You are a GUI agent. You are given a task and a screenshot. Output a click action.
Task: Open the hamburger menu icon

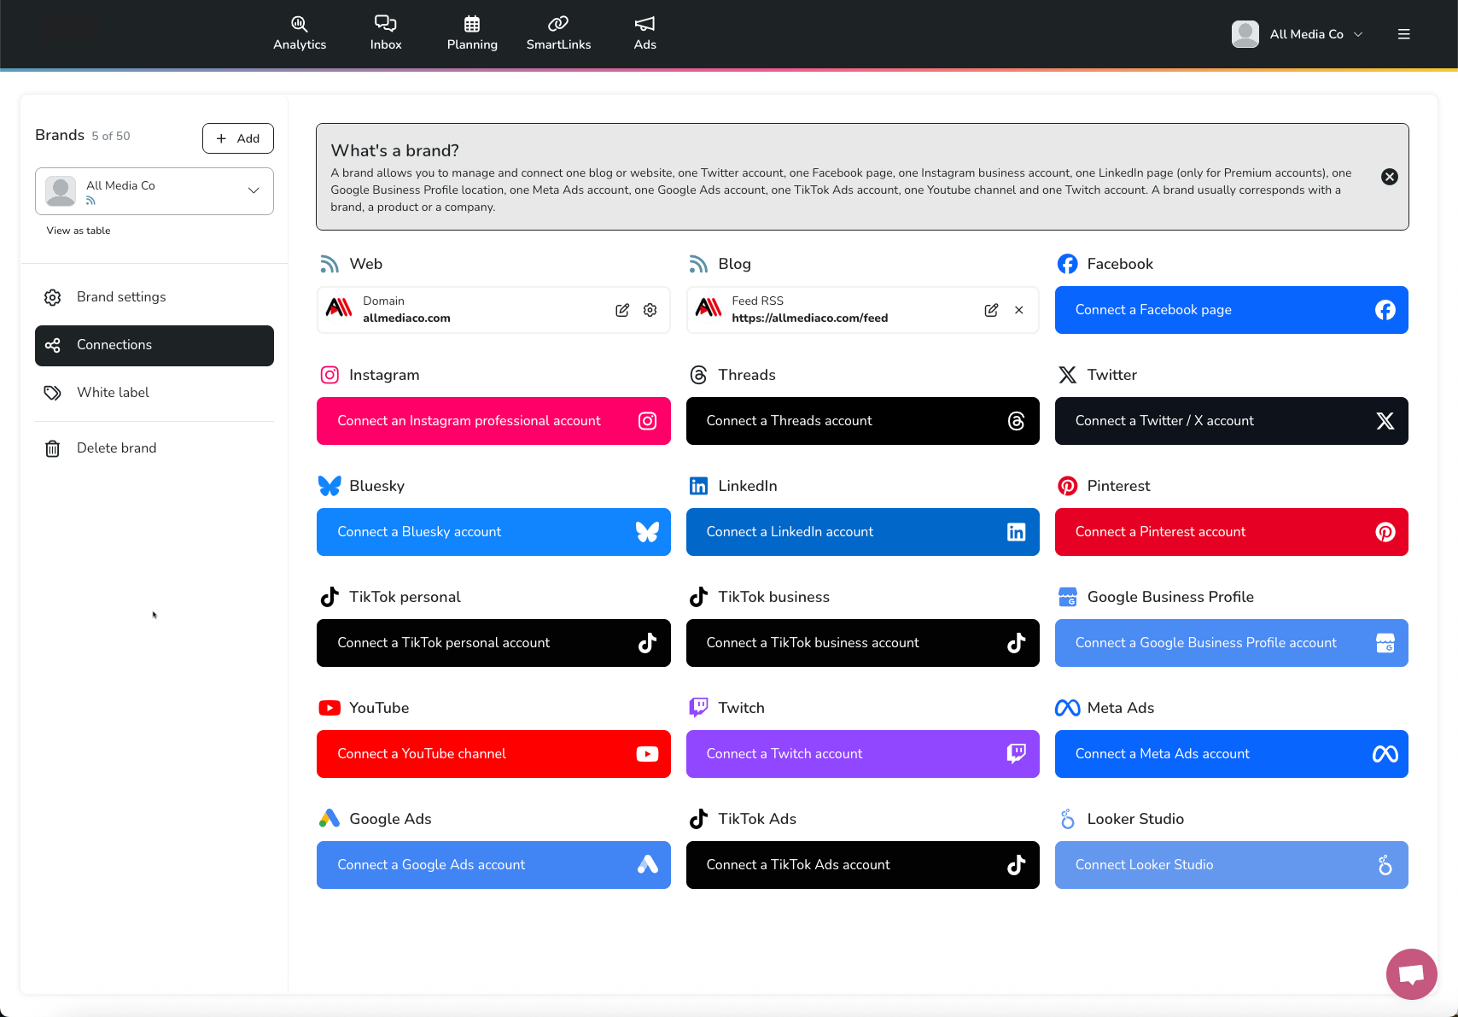pyautogui.click(x=1403, y=34)
